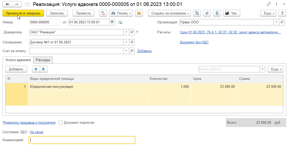
Task: Open the Документ без НДС link
Action: [194, 42]
